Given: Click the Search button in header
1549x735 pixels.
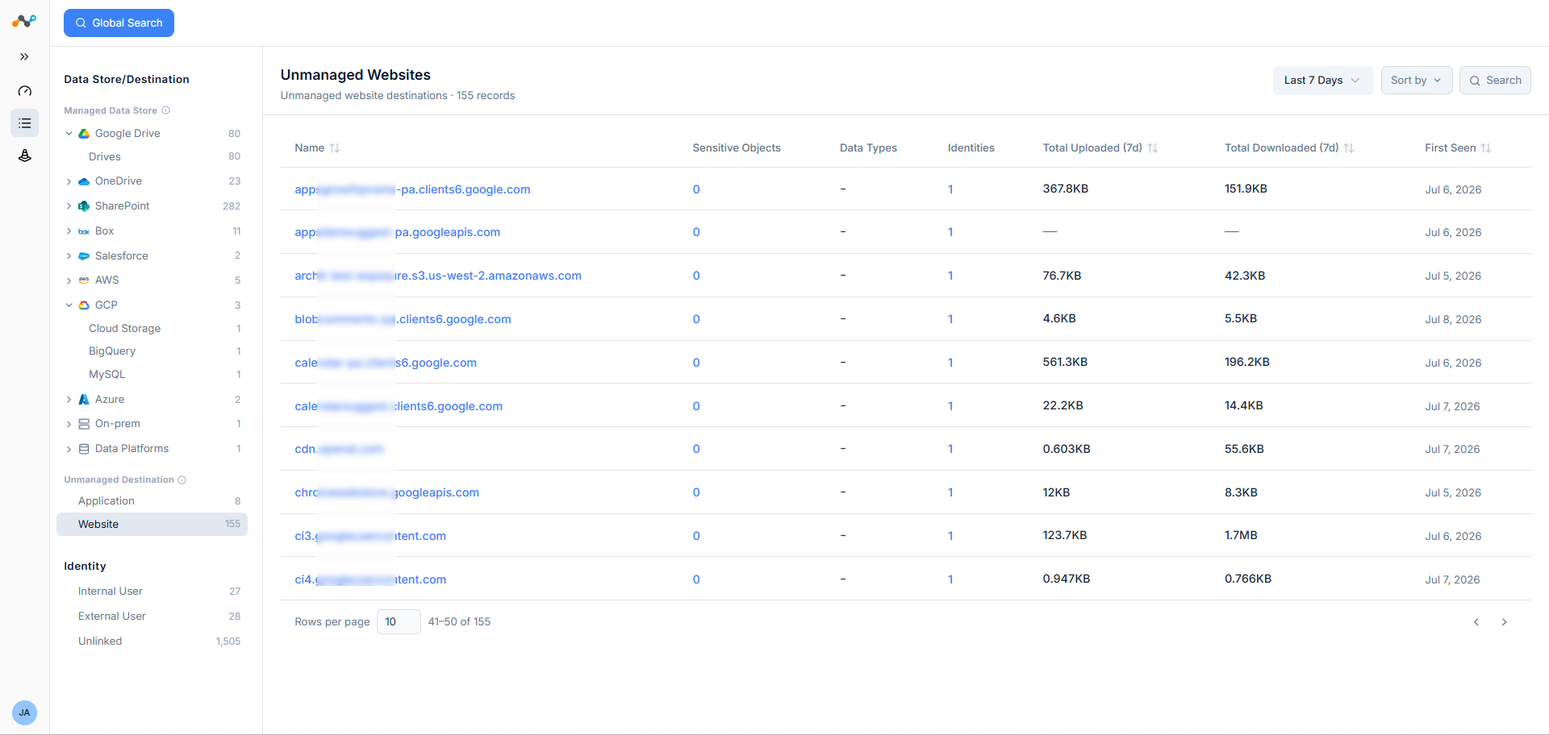Looking at the screenshot, I should 1495,81.
